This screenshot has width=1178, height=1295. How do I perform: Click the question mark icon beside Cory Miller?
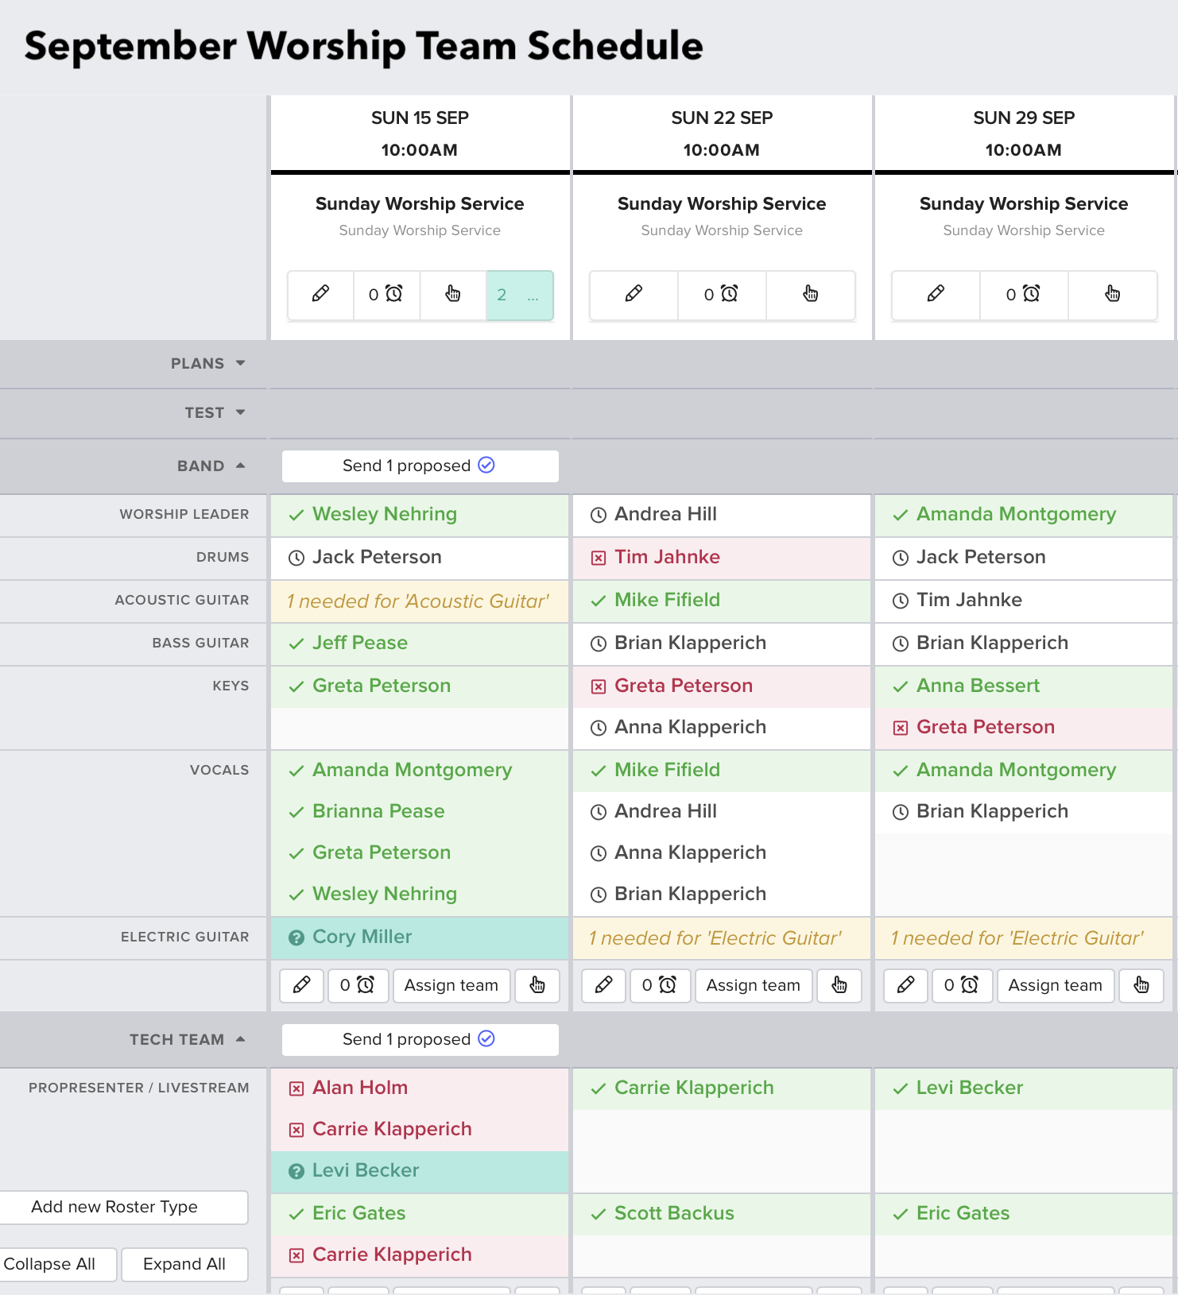click(296, 937)
